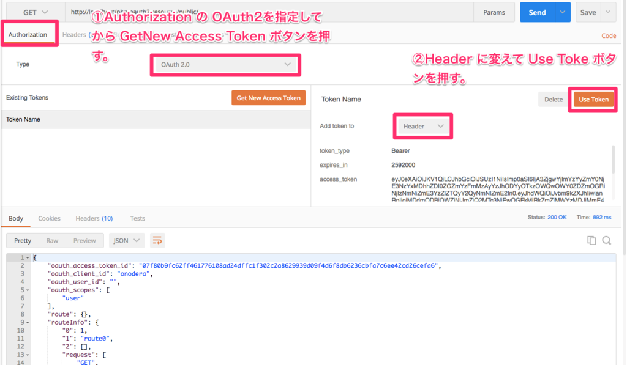Toggle the line wrap icon
Image resolution: width=627 pixels, height=365 pixels.
tap(157, 240)
